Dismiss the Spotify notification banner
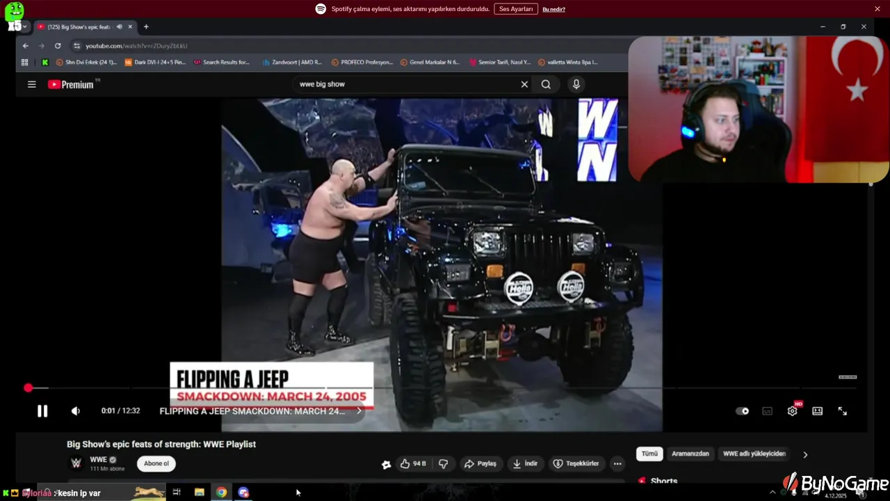Screen dimensions: 890x501 point(877,9)
